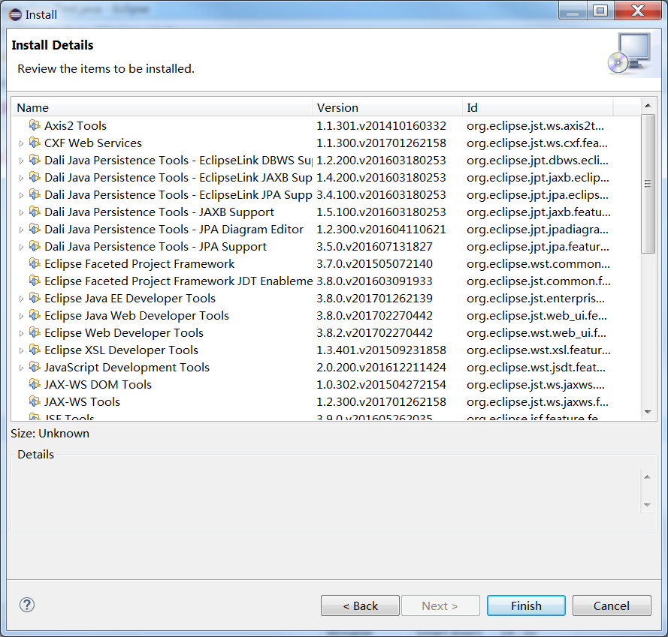Click the icon beside JAX-WS DOM Tools
This screenshot has width=668, height=637.
[35, 384]
